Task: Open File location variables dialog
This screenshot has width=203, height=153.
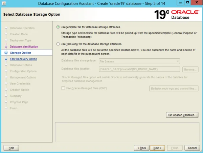Action: [x=182, y=115]
